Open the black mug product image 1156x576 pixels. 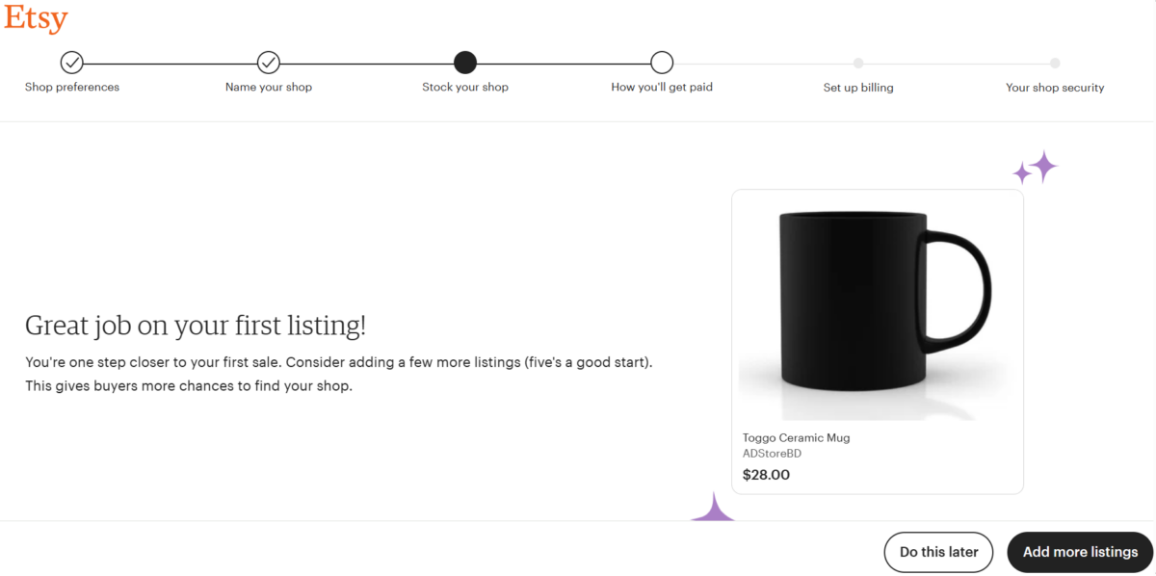click(x=877, y=308)
